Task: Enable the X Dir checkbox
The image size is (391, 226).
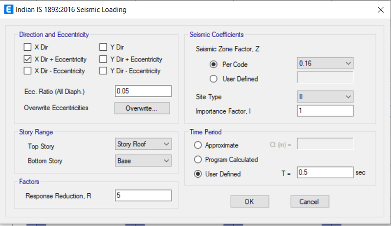Action: (x=27, y=47)
